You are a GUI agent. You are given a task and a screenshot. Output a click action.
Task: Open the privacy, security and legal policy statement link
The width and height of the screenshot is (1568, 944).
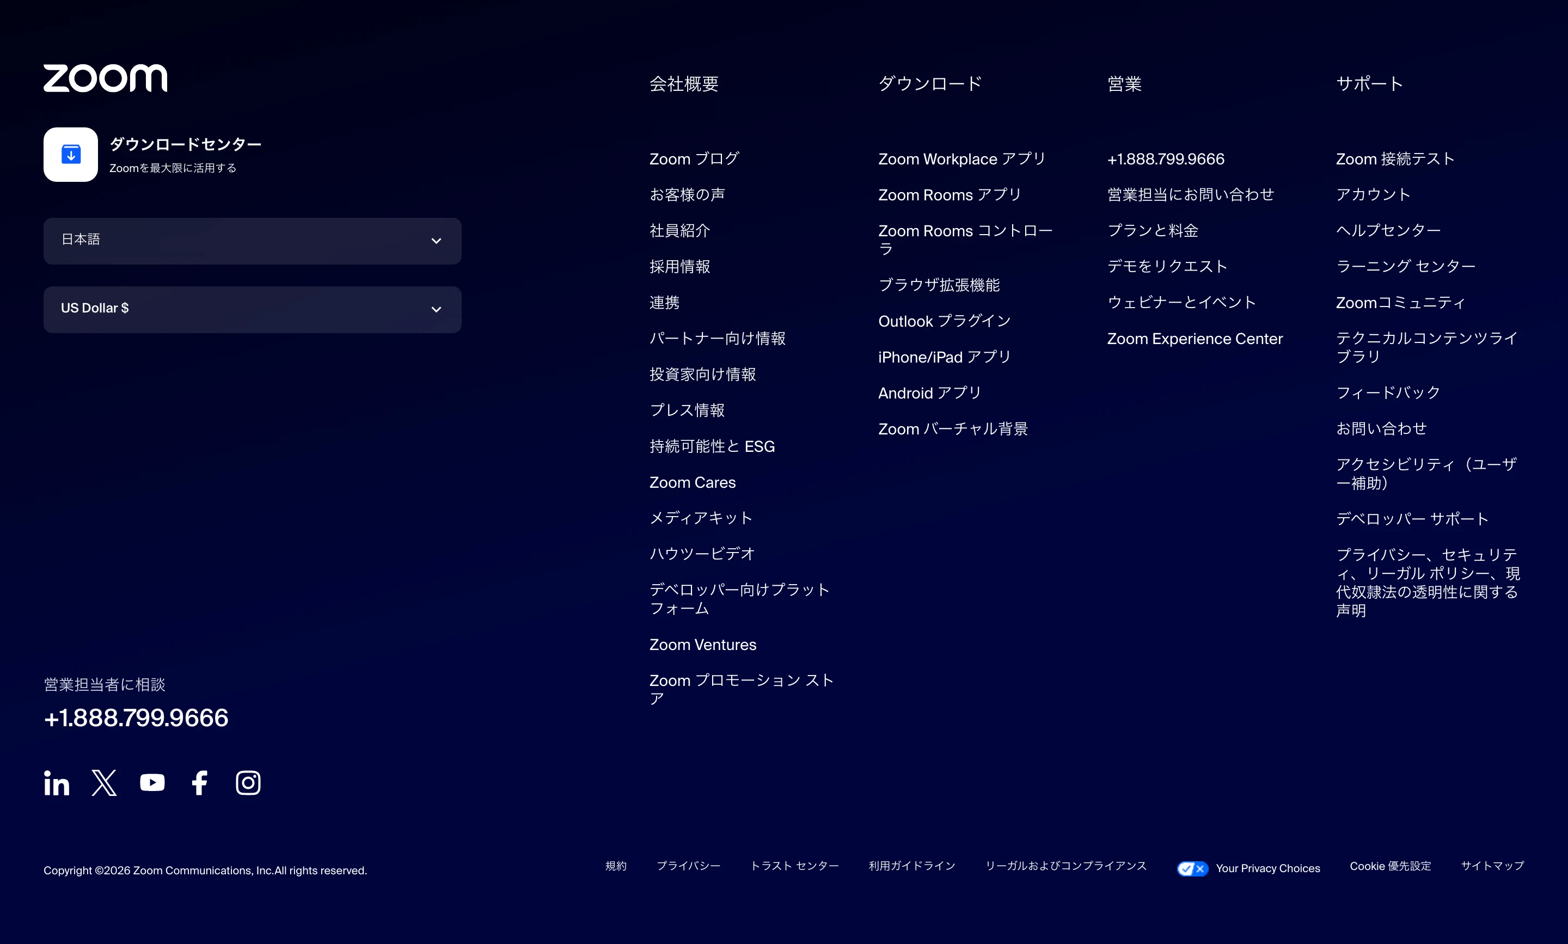(1428, 583)
